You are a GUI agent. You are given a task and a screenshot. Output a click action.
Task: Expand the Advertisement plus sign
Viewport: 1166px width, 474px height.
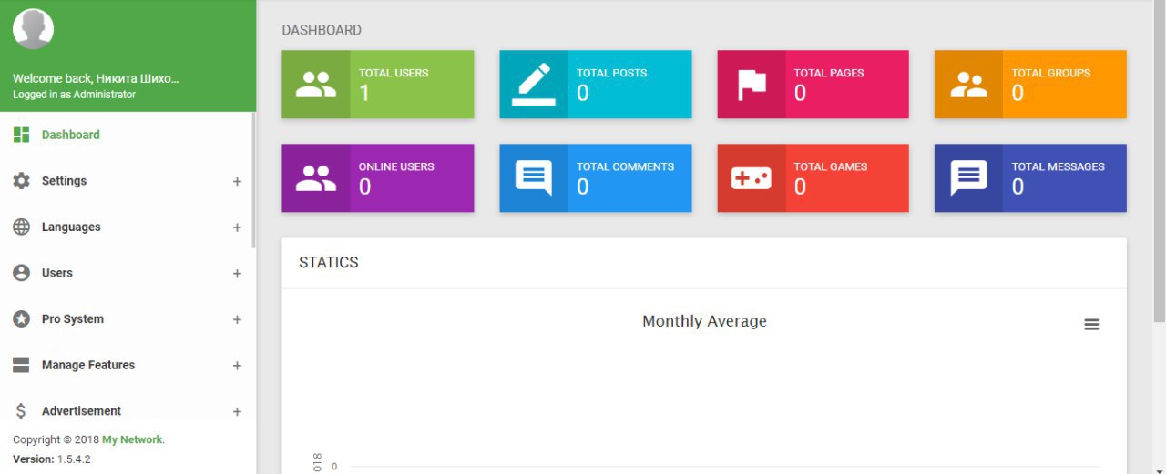(x=237, y=411)
